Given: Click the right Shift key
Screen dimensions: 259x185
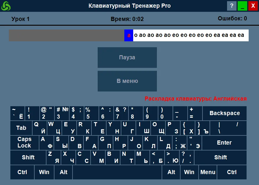Looking at the screenshot, I should [x=220, y=157].
